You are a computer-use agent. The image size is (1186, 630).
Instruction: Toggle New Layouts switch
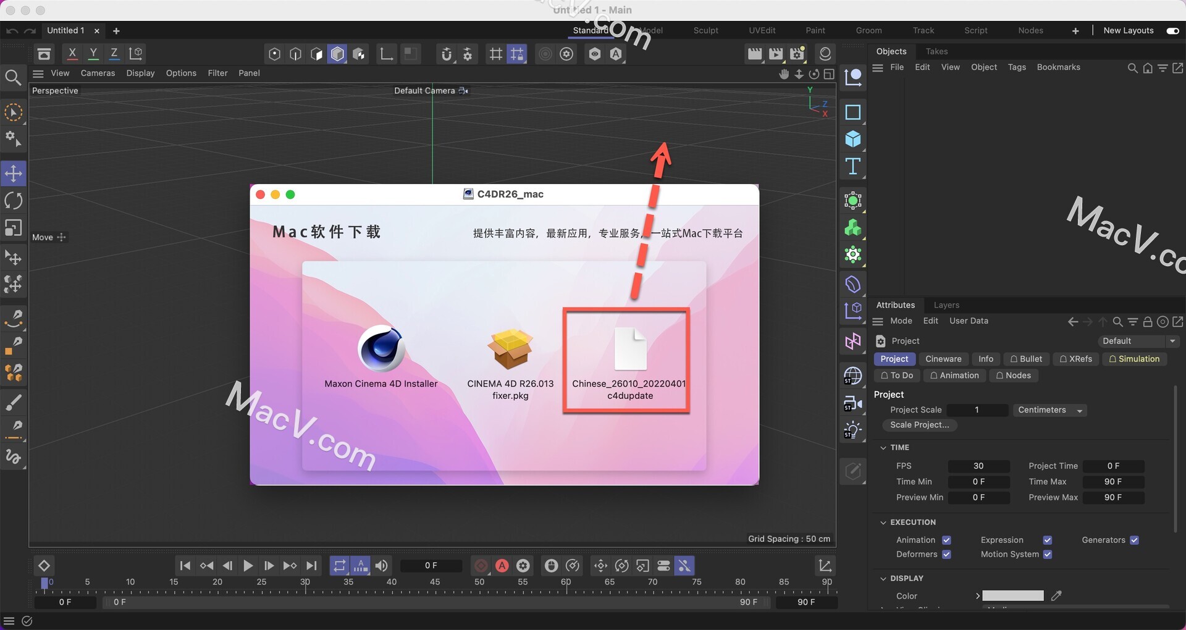pyautogui.click(x=1172, y=30)
